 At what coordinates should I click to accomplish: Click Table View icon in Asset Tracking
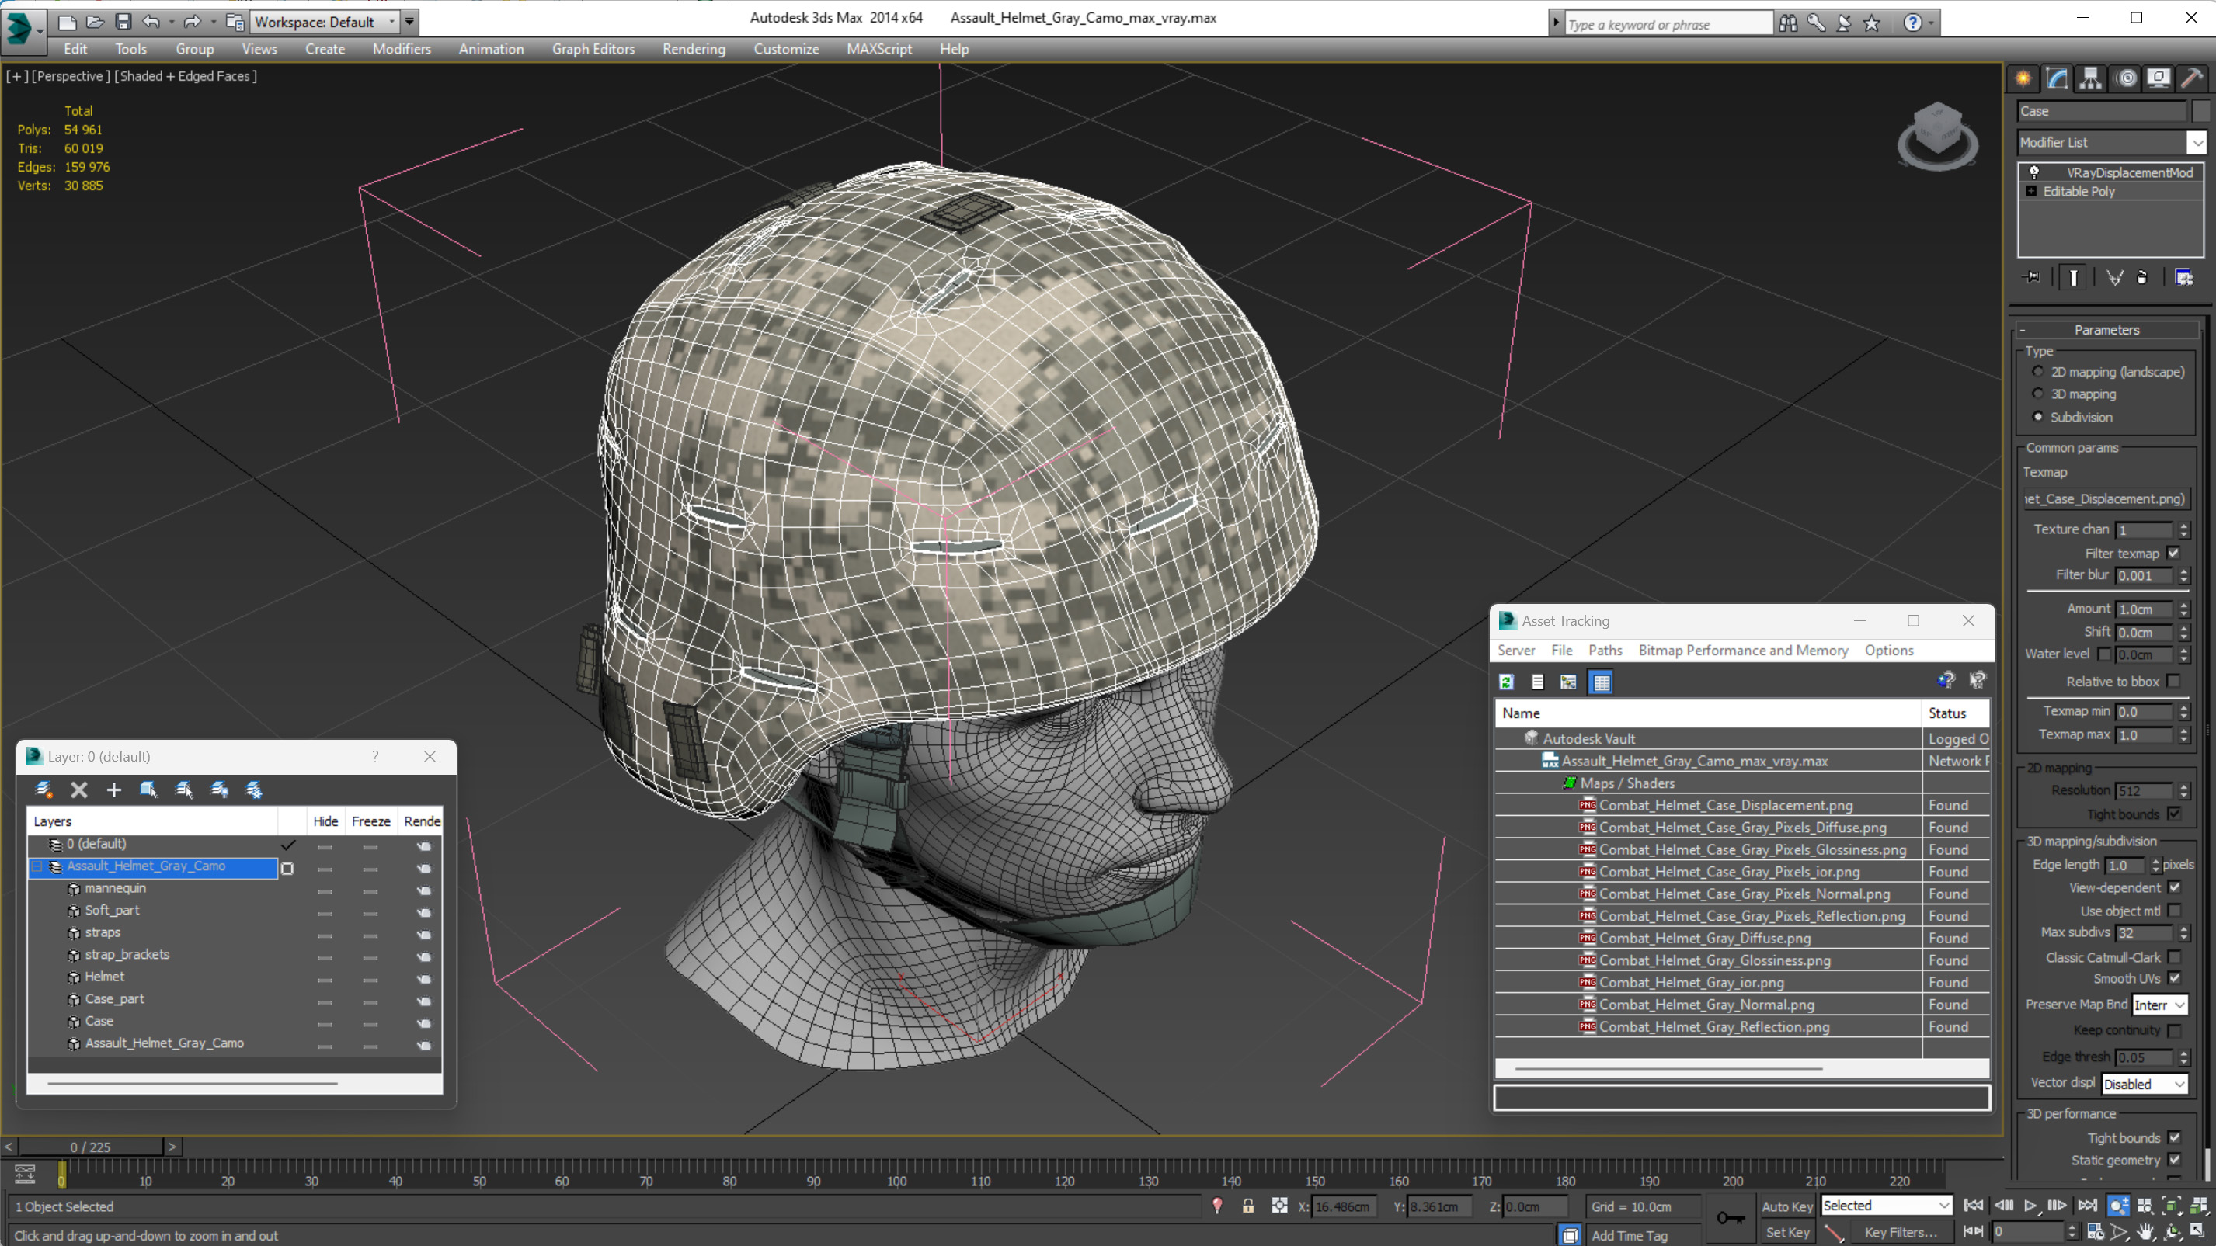1601,682
